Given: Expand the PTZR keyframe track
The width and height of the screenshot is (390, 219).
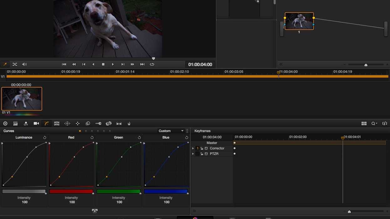Looking at the screenshot, I should pyautogui.click(x=193, y=154).
